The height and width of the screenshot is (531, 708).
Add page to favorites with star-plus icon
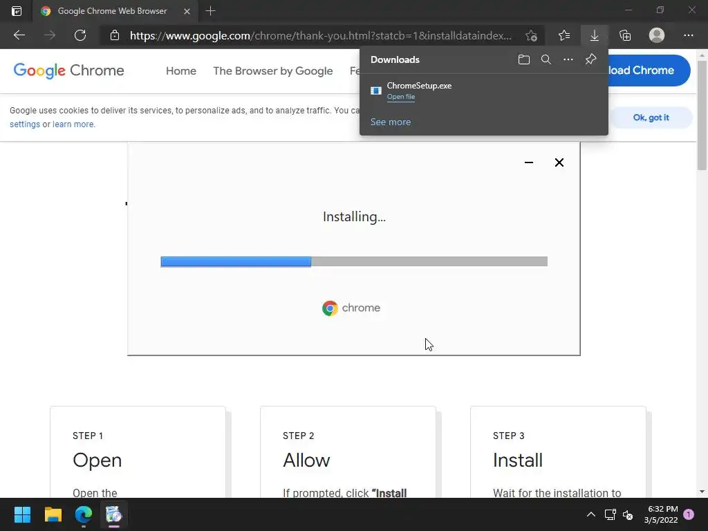coord(531,35)
